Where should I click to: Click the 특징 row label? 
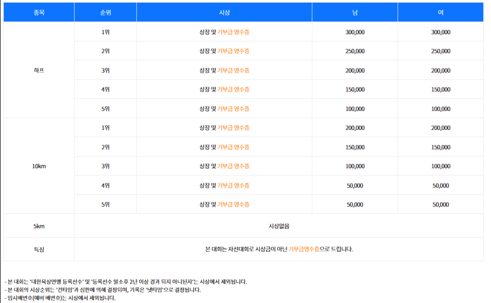pyautogui.click(x=39, y=249)
